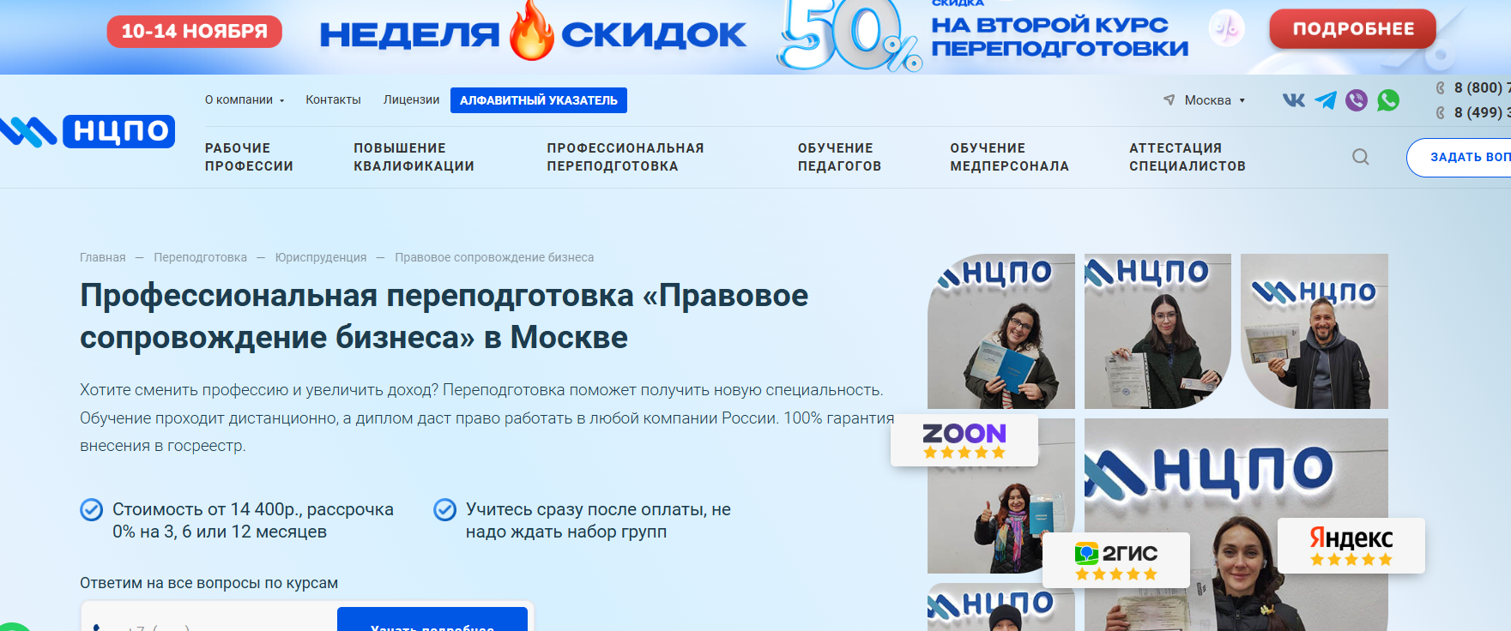Open the Лицензии link
The height and width of the screenshot is (631, 1511).
[x=411, y=100]
